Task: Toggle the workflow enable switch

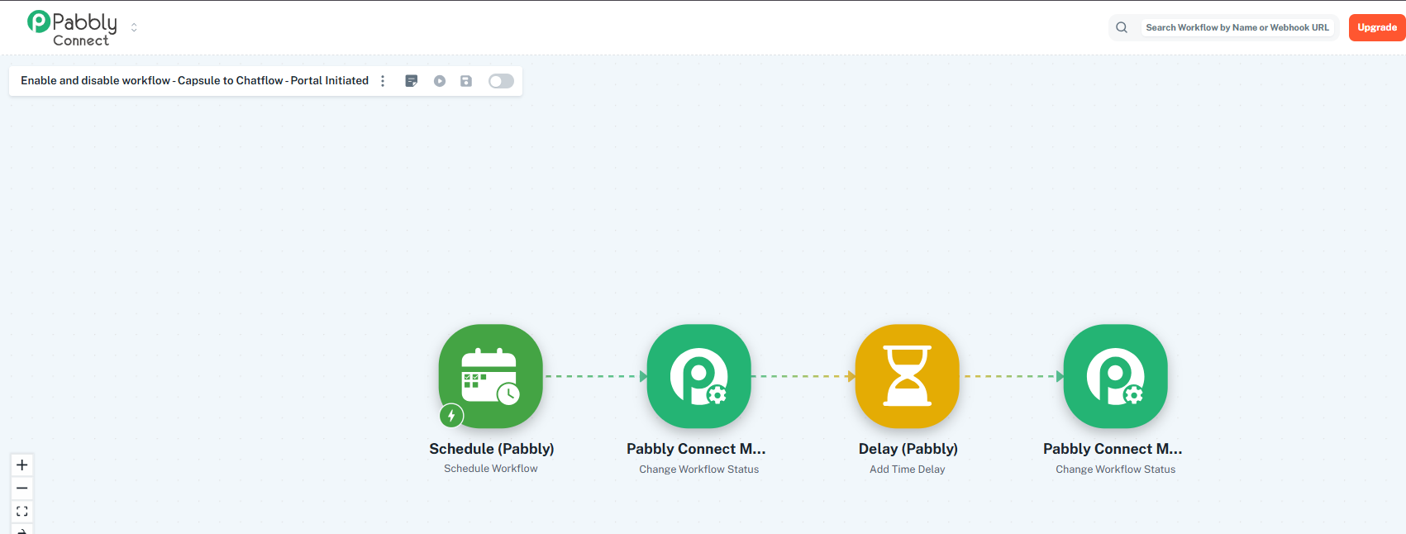Action: click(501, 81)
